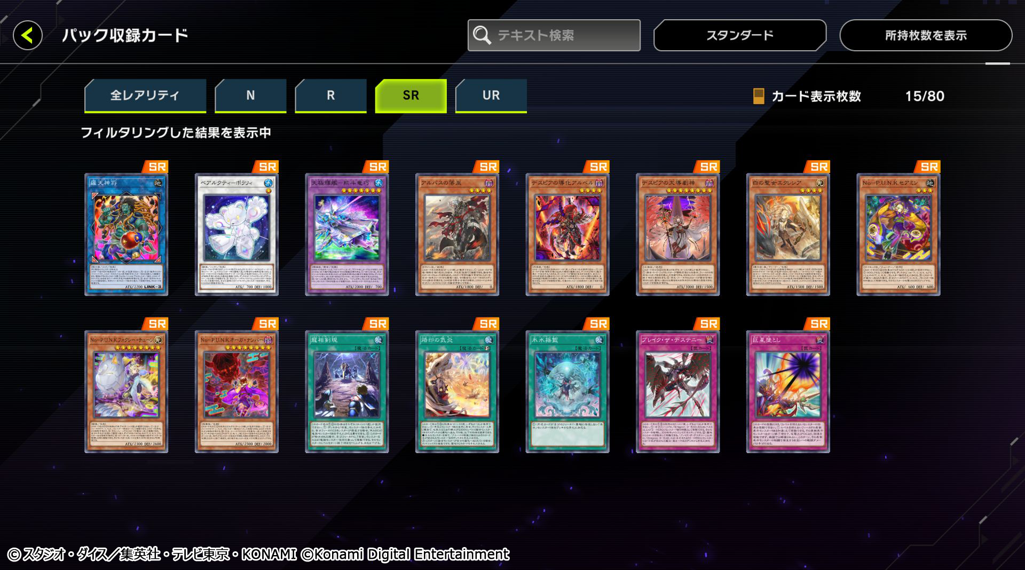Open the アルバスの落胤 monster card
The image size is (1025, 570).
[x=457, y=234]
